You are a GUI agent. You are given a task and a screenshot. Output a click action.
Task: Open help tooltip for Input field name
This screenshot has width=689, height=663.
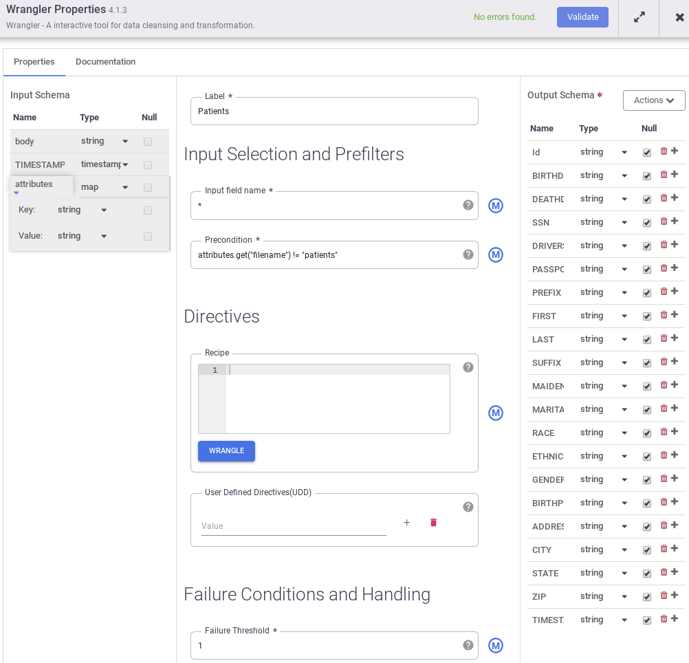pyautogui.click(x=468, y=205)
